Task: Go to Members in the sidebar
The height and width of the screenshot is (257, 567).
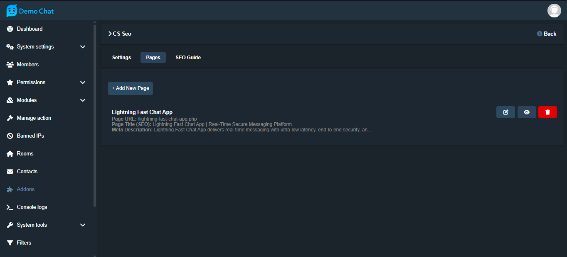Action: (x=27, y=65)
